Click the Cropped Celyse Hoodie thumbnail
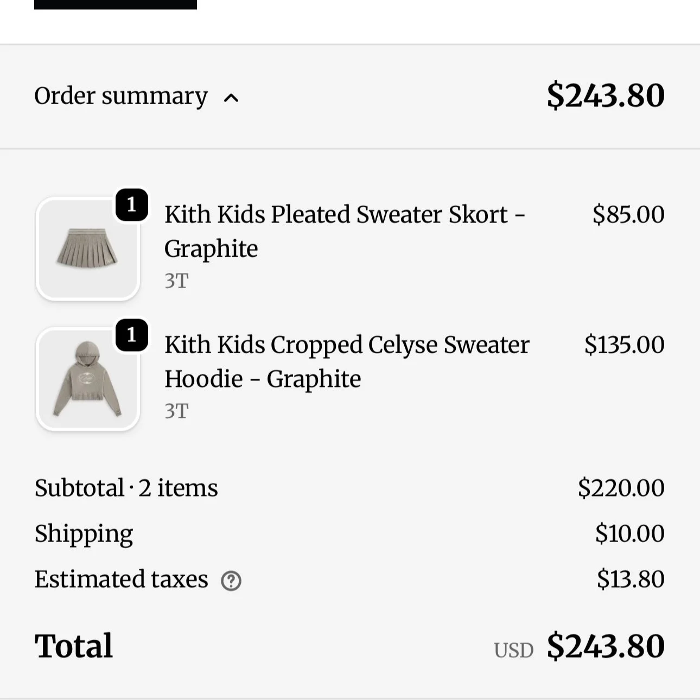The image size is (700, 700). [x=87, y=379]
